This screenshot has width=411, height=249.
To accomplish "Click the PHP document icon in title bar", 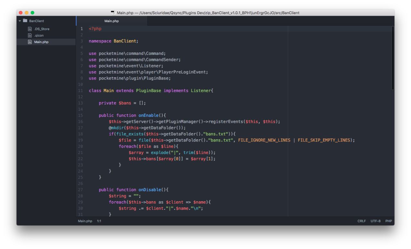I will point(113,13).
